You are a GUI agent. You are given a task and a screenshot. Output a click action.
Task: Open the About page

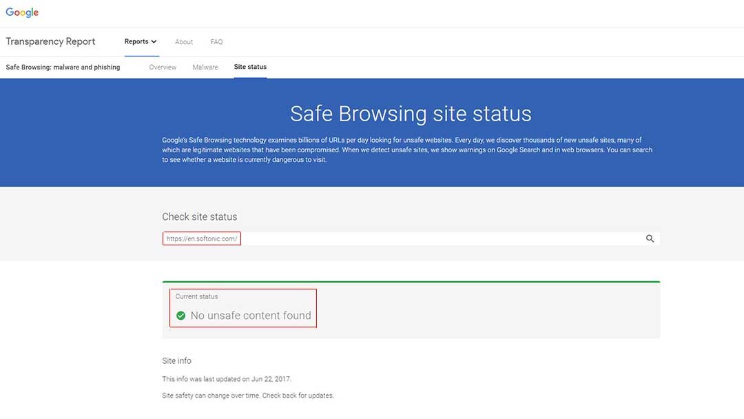(x=184, y=42)
